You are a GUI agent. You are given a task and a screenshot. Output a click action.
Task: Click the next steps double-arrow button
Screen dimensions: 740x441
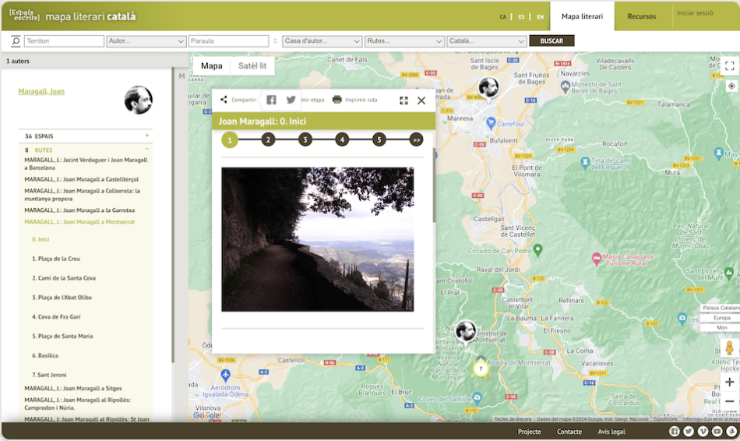pyautogui.click(x=416, y=139)
